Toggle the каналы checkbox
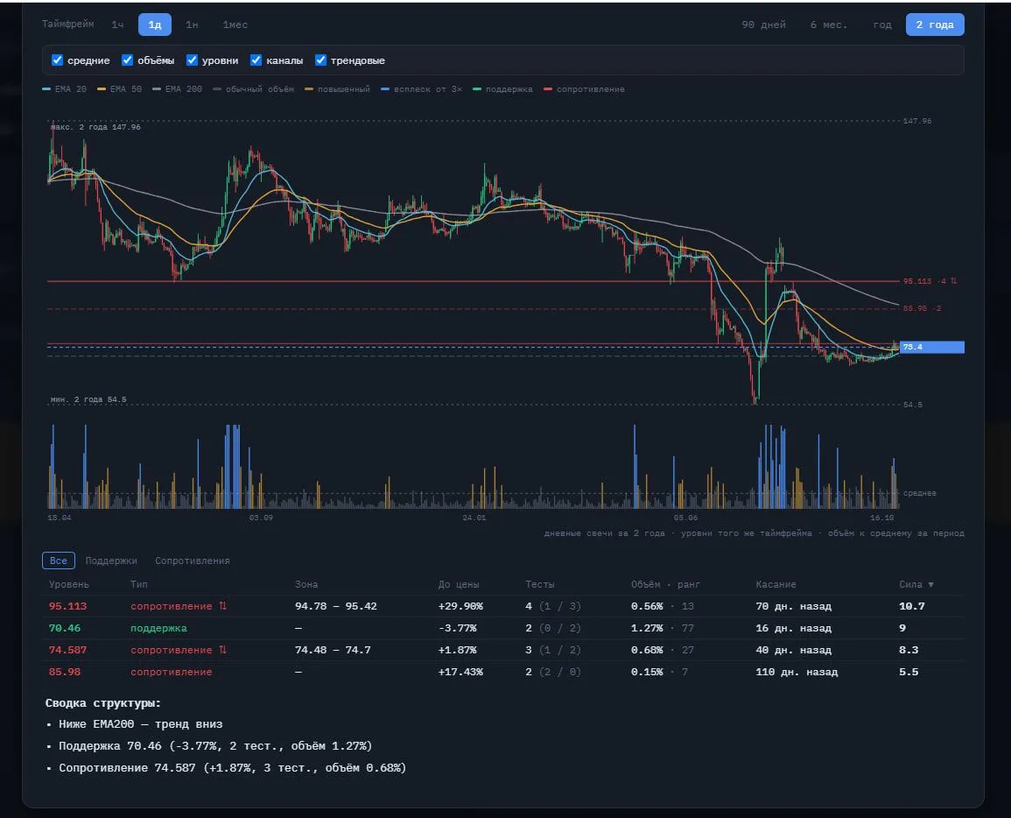This screenshot has height=818, width=1011. (x=256, y=60)
